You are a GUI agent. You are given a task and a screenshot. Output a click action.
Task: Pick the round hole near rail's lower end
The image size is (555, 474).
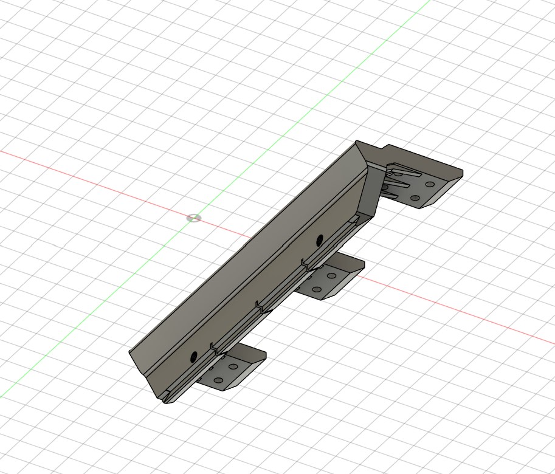tap(193, 357)
